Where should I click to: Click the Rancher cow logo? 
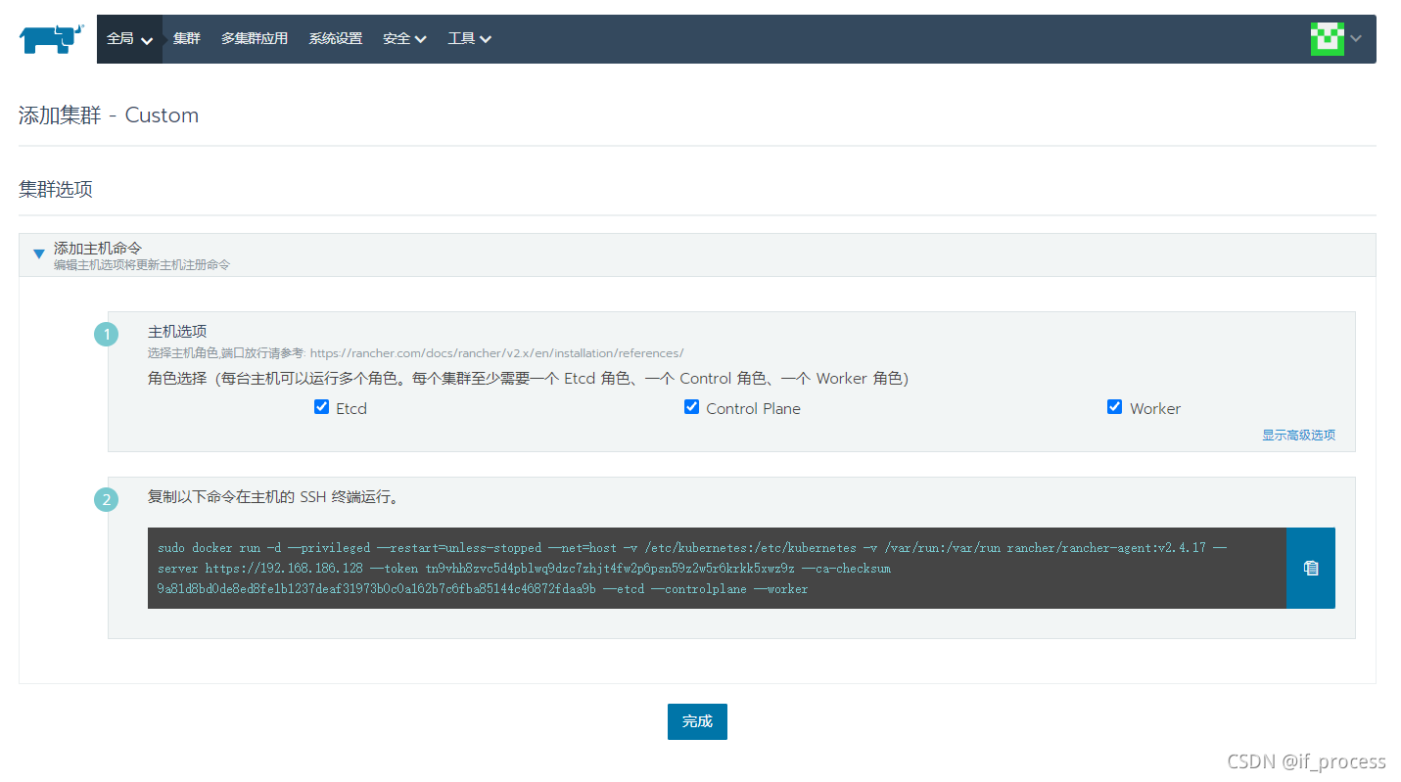51,38
